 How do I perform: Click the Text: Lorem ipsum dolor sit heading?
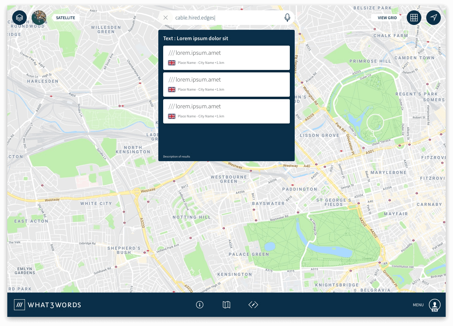click(x=195, y=38)
